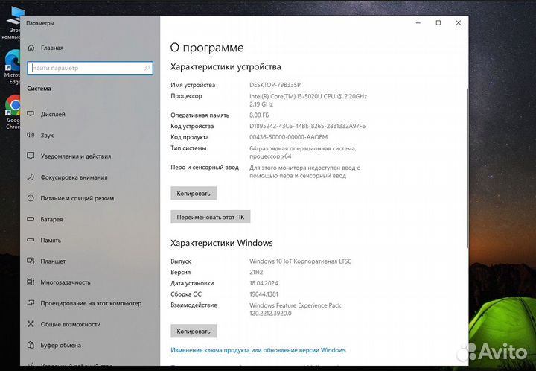Copy device specs with first Копировать button
The image size is (536, 371).
coord(194,193)
